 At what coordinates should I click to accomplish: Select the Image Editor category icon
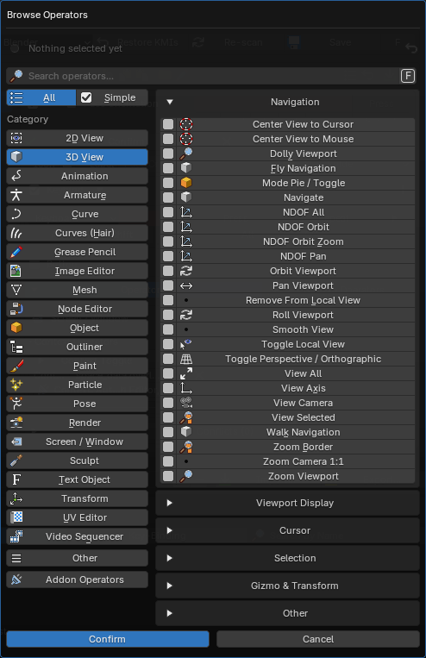pyautogui.click(x=16, y=271)
